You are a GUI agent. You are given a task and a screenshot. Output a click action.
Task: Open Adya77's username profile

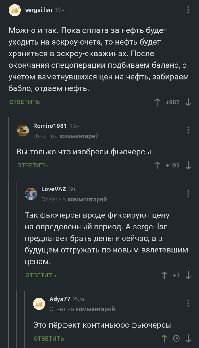pyautogui.click(x=60, y=299)
